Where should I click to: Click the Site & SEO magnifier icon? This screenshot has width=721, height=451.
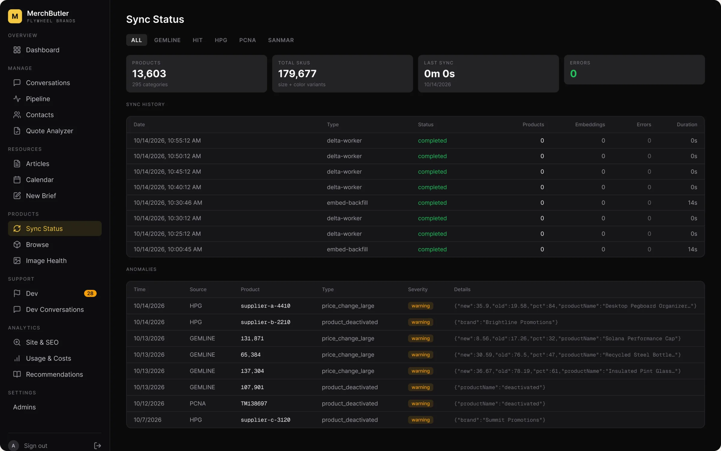click(17, 342)
